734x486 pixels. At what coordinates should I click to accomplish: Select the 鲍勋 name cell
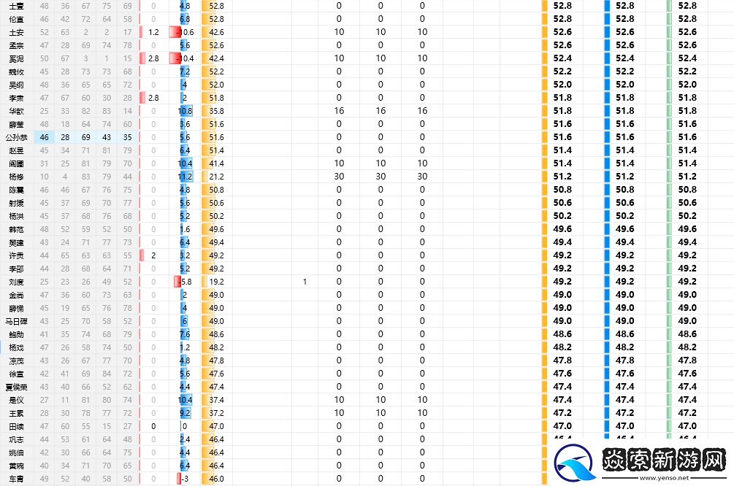point(16,334)
